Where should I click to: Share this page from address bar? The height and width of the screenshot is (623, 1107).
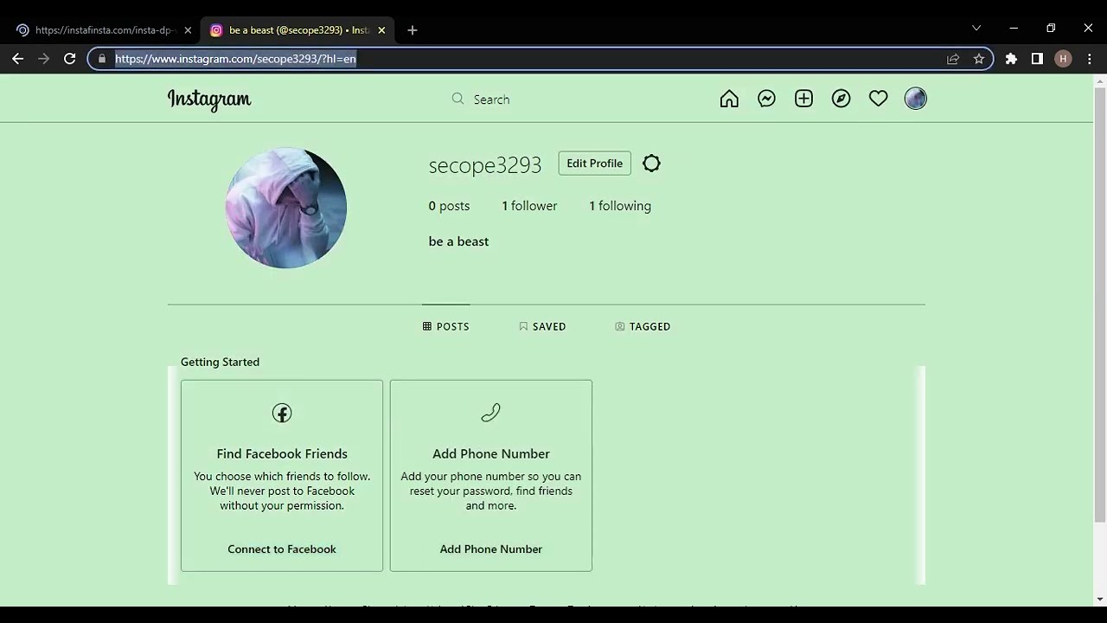point(953,59)
